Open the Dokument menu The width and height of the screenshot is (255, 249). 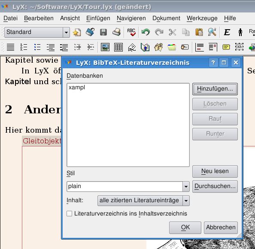(x=166, y=18)
